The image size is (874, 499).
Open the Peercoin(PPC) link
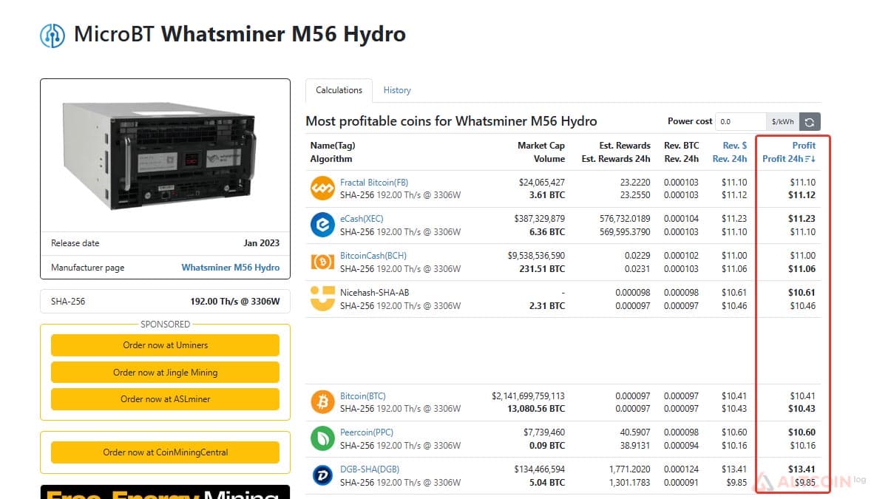[x=367, y=432]
